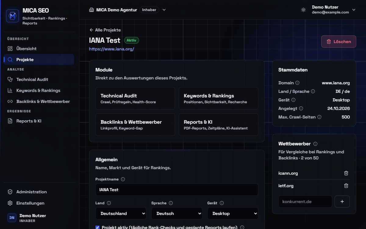This screenshot has width=366, height=229.
Task: Click the info icon next to Wettbewerber
Action: pos(315,144)
